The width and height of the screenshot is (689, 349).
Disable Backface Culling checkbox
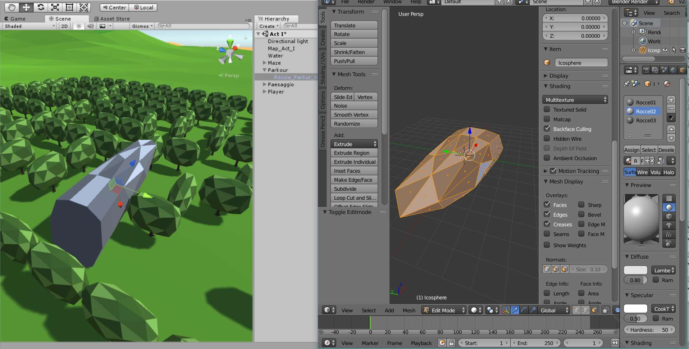pyautogui.click(x=547, y=129)
